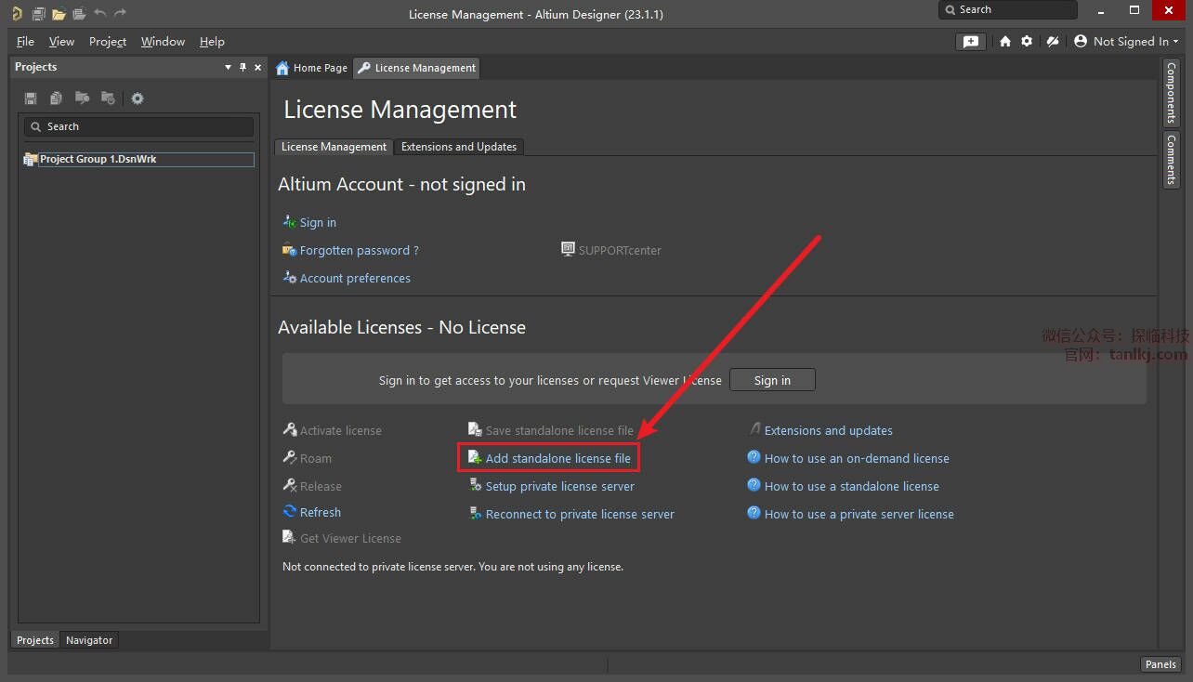Viewport: 1193px width, 682px height.
Task: Click the Sign in button in the licenses banner
Action: pyautogui.click(x=772, y=380)
